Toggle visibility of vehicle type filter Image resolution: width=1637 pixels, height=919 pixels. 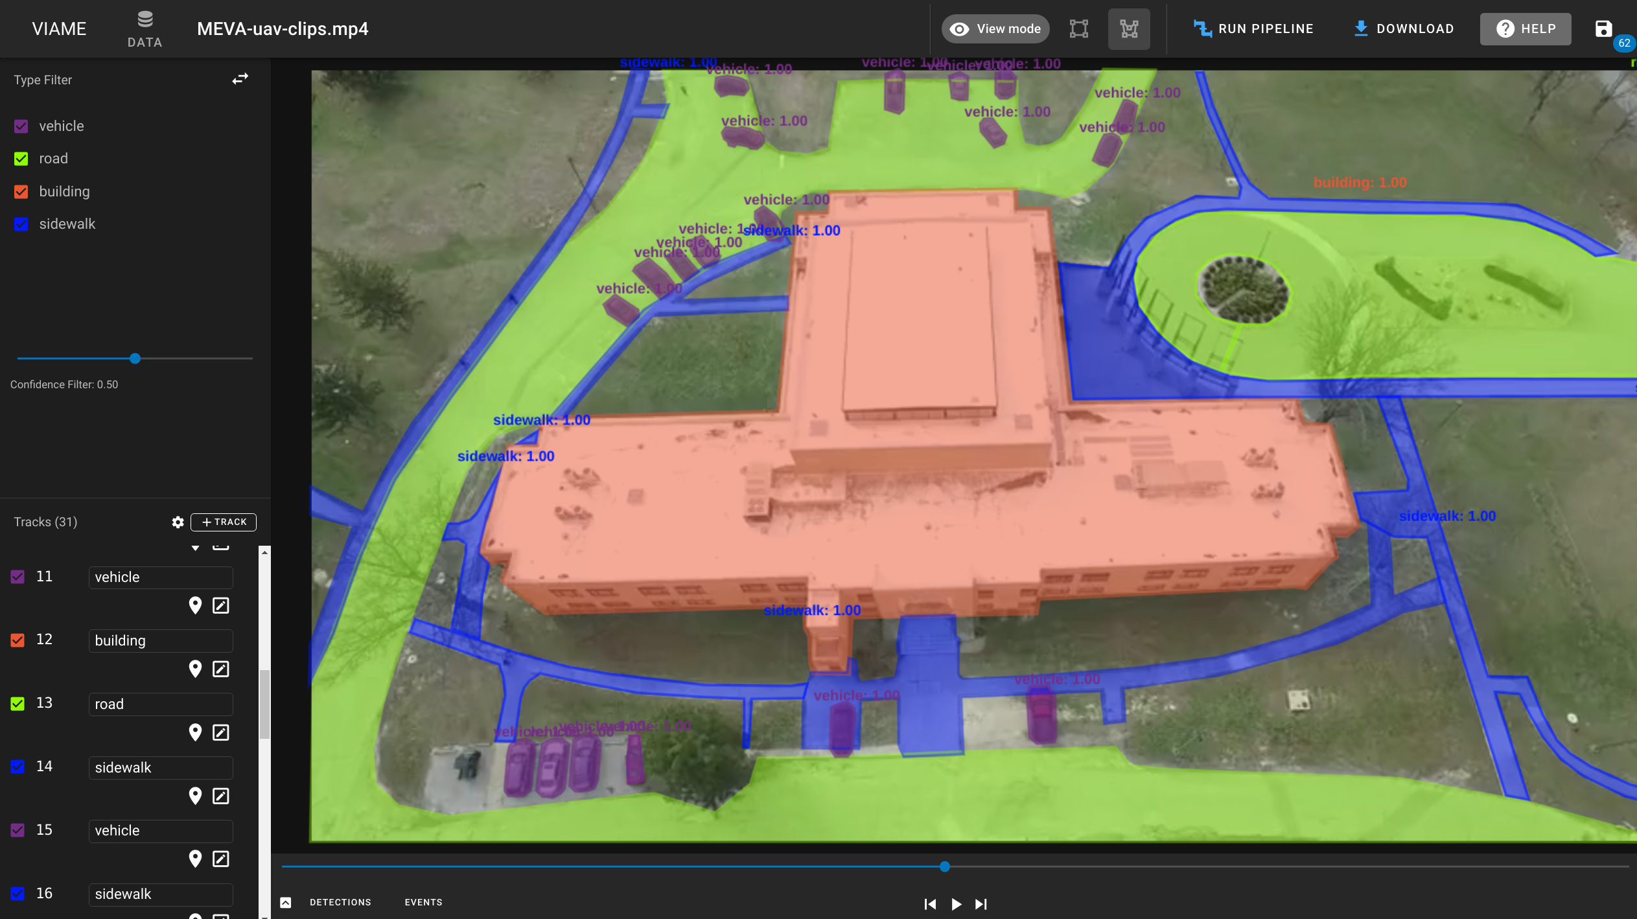pyautogui.click(x=21, y=126)
